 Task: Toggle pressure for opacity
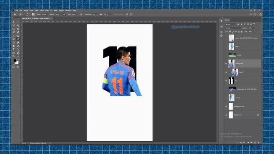click(x=64, y=15)
